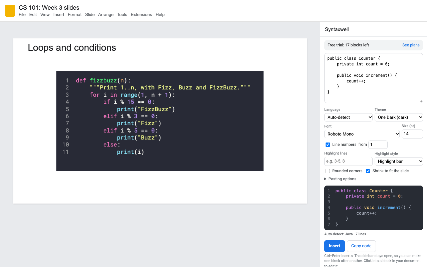Click the yellow Slides app icon

click(10, 11)
